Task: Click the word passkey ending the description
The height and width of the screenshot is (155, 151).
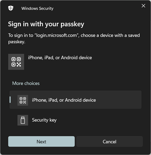Action: pos(16,42)
